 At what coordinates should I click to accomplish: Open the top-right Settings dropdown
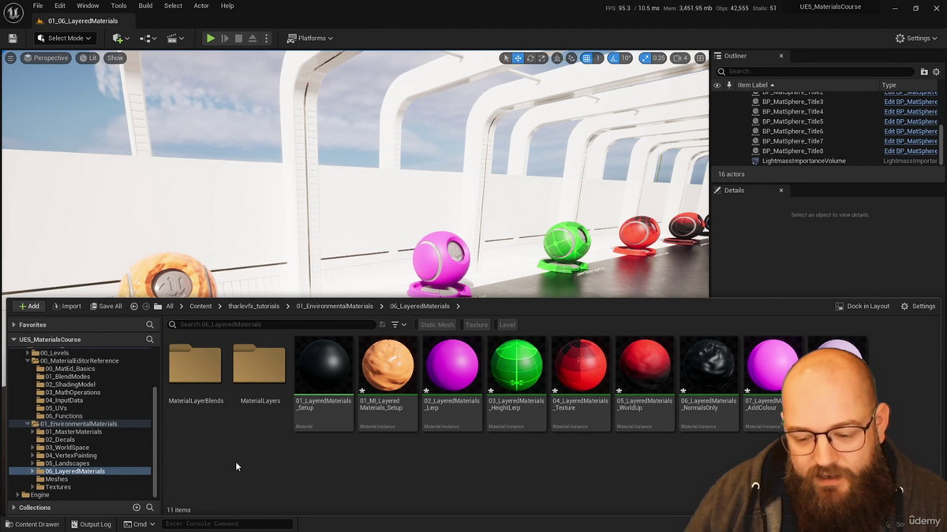918,38
